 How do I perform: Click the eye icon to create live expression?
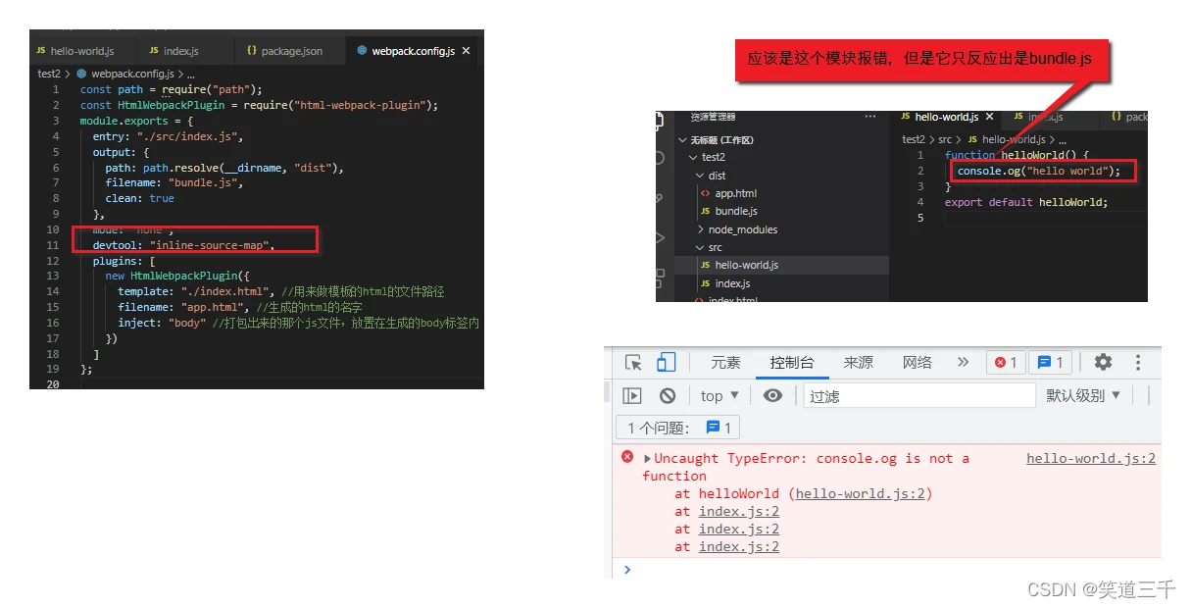point(773,396)
